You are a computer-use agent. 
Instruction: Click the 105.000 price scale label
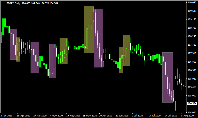[192, 96]
